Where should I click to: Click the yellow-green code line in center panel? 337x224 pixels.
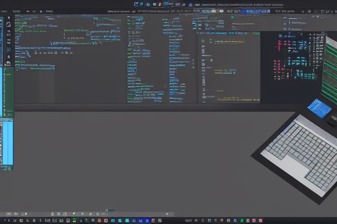[x=224, y=71]
